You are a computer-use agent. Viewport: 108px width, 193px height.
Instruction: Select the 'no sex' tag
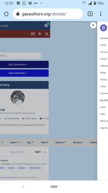pos(11,168)
